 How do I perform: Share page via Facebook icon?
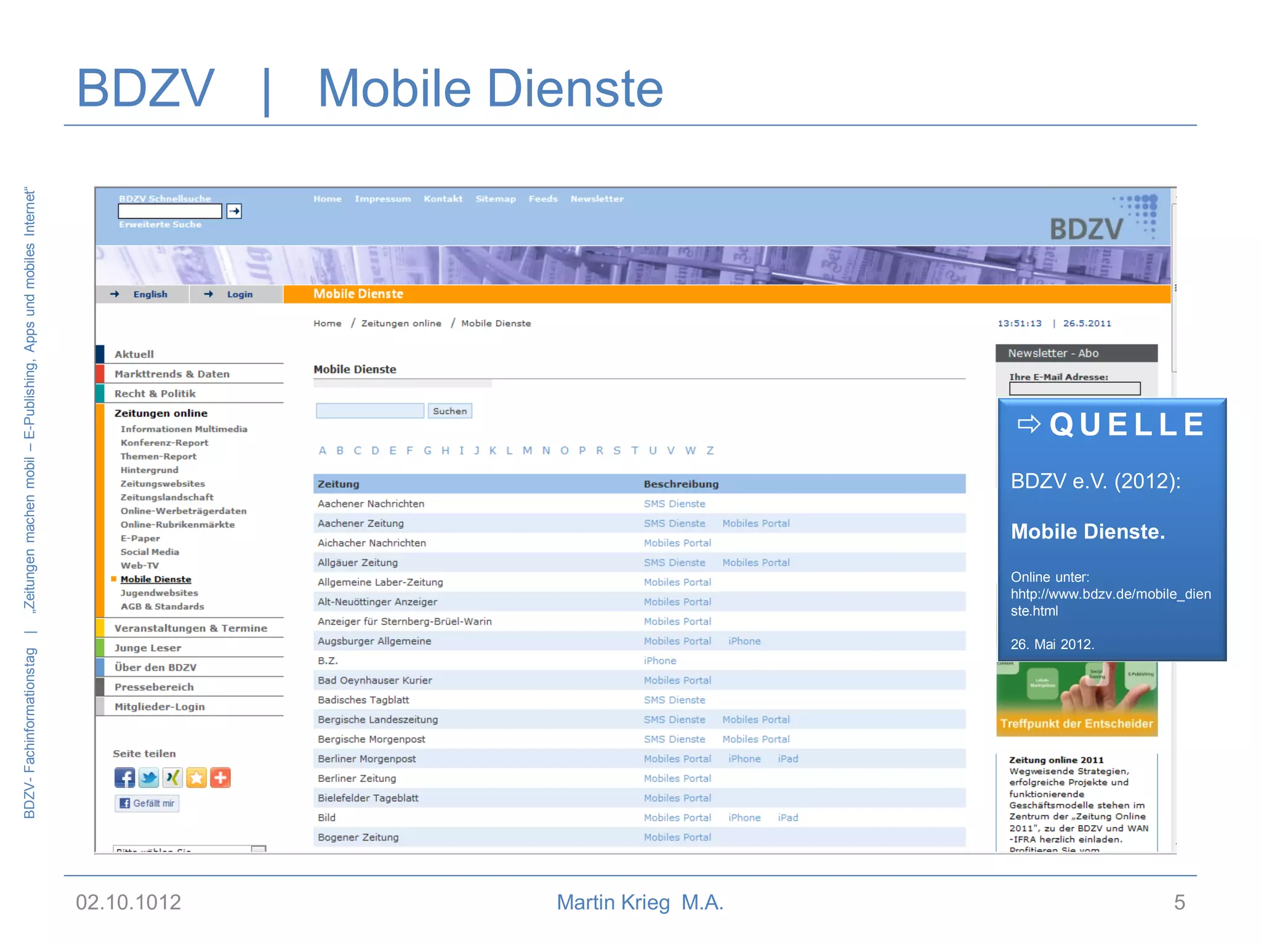pyautogui.click(x=124, y=778)
